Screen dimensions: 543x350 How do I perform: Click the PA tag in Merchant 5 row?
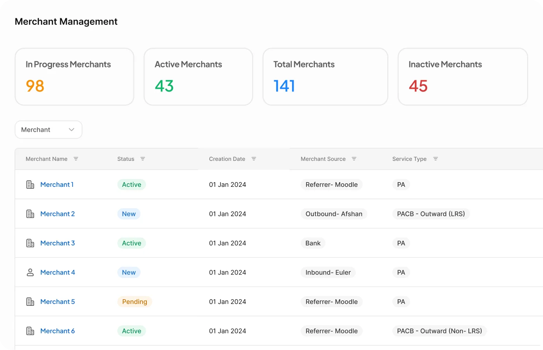[x=401, y=302]
